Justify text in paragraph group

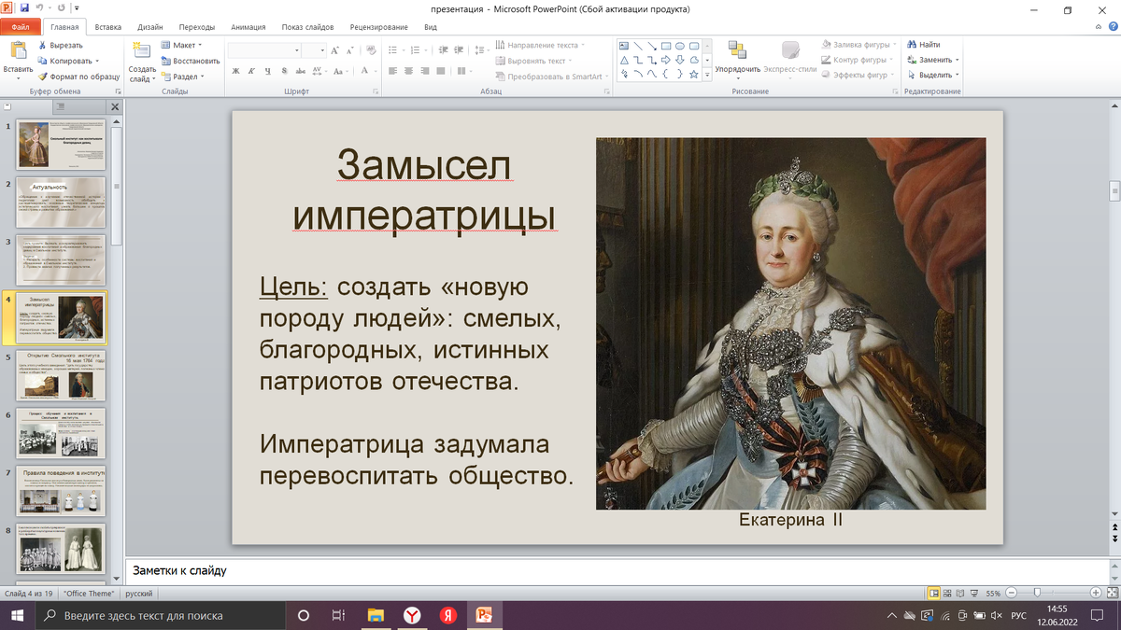click(440, 71)
